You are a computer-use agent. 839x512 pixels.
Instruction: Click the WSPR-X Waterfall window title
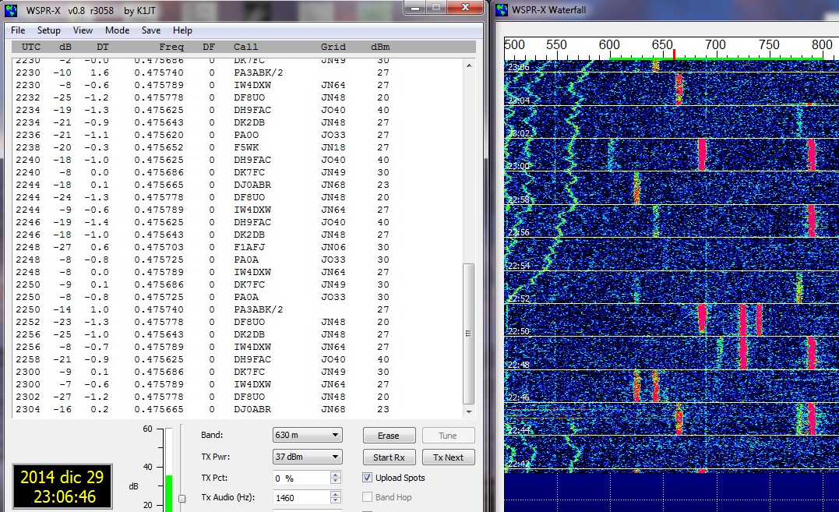coord(548,9)
